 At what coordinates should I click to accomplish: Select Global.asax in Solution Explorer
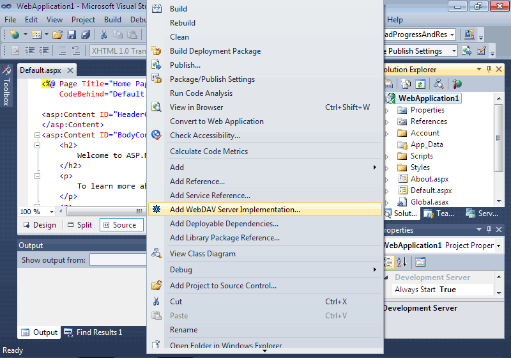[423, 202]
